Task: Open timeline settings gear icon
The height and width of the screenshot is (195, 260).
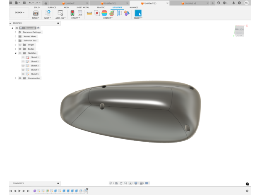Action: coord(247,191)
